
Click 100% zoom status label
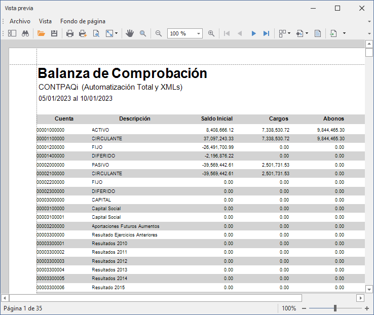click(x=289, y=308)
